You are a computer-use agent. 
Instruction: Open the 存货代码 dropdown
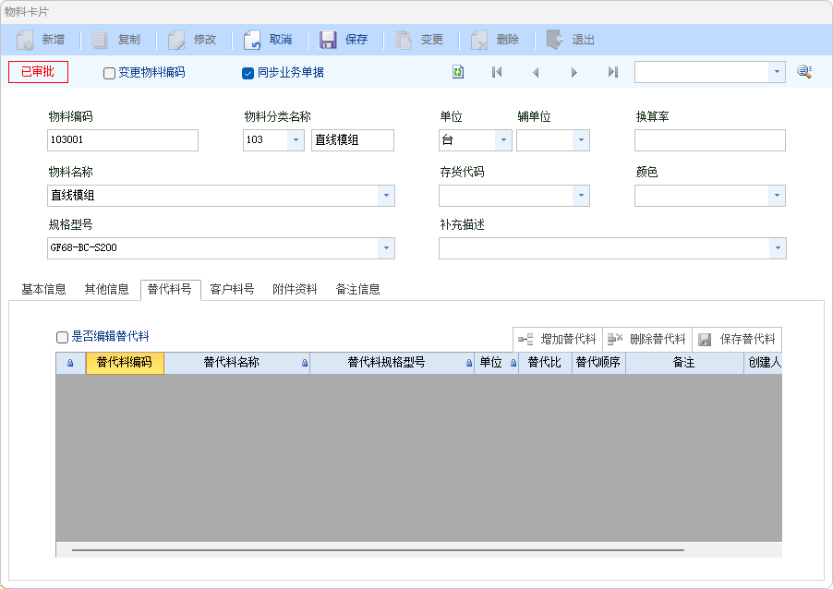coord(581,196)
